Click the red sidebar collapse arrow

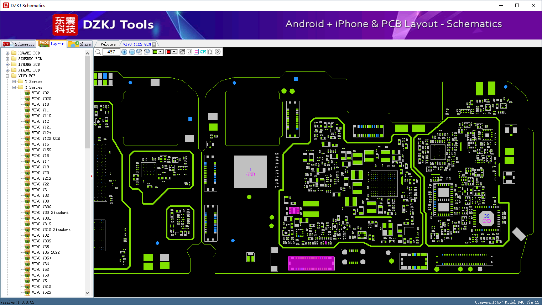tap(92, 176)
